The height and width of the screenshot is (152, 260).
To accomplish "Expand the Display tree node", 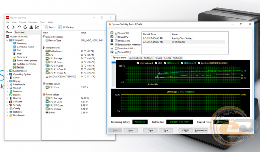I will coord(7,81).
